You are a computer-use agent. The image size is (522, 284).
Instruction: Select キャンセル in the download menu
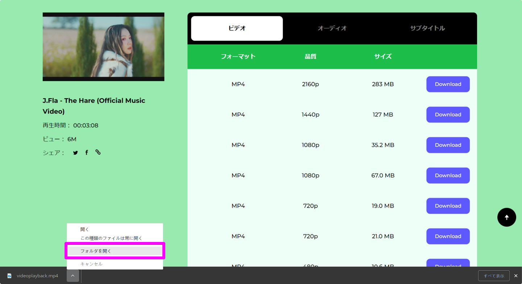coord(115,264)
